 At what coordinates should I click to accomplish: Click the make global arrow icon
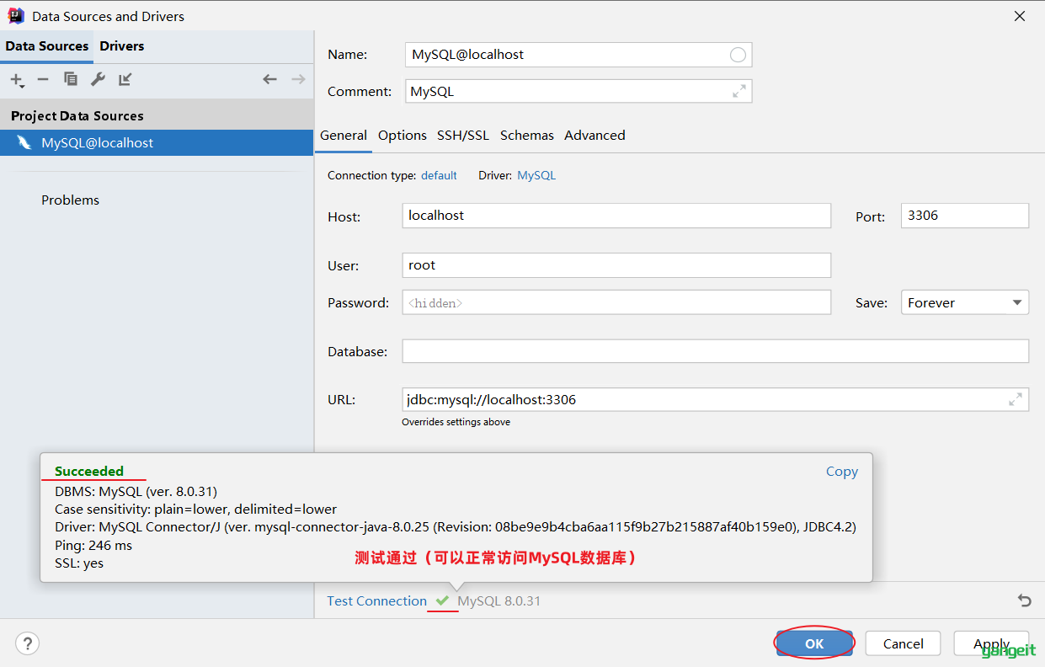coord(125,79)
